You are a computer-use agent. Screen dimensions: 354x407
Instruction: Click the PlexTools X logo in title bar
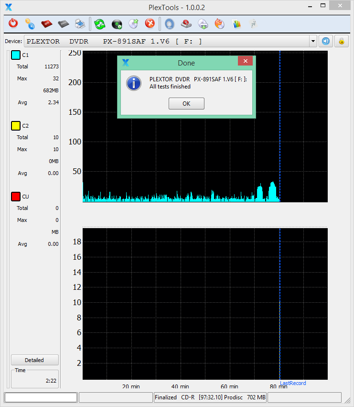9,7
